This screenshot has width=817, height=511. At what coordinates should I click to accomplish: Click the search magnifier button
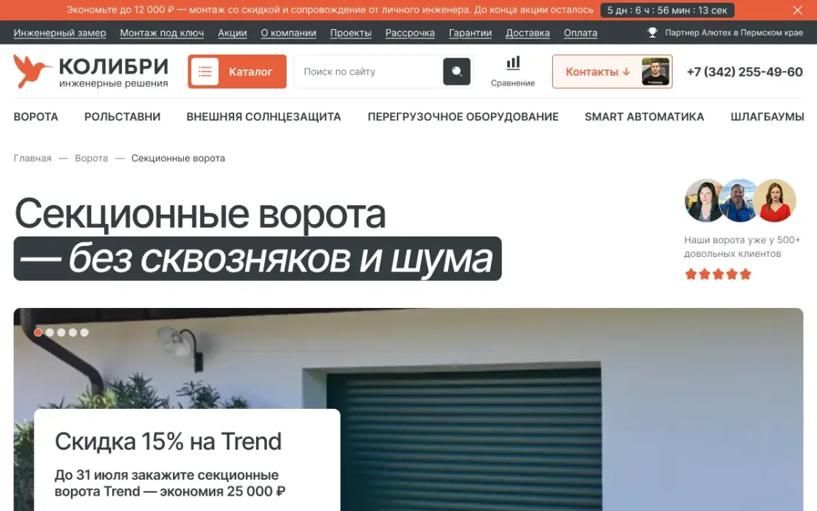457,72
